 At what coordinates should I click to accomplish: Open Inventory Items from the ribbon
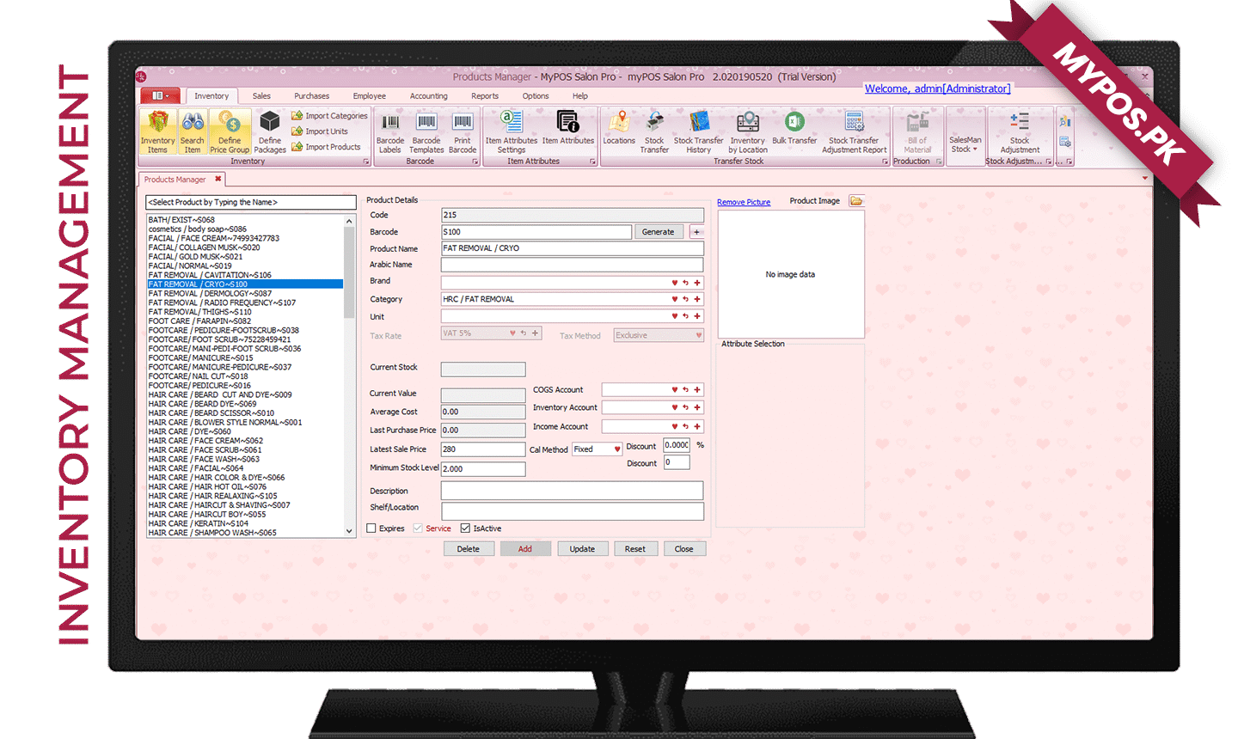tap(157, 131)
